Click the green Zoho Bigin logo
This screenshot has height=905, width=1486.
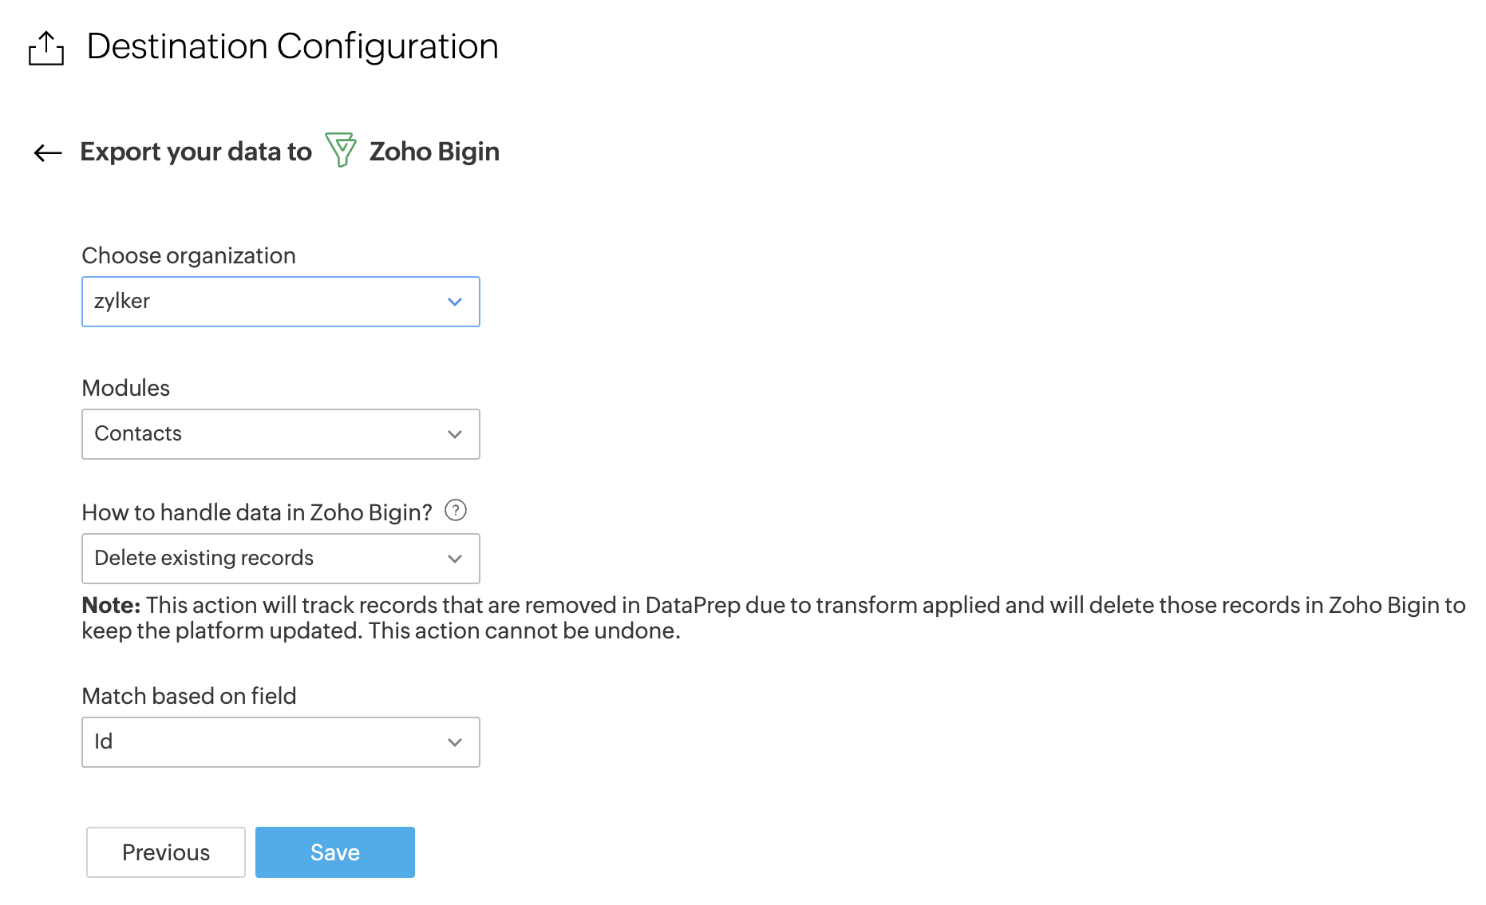(x=341, y=150)
